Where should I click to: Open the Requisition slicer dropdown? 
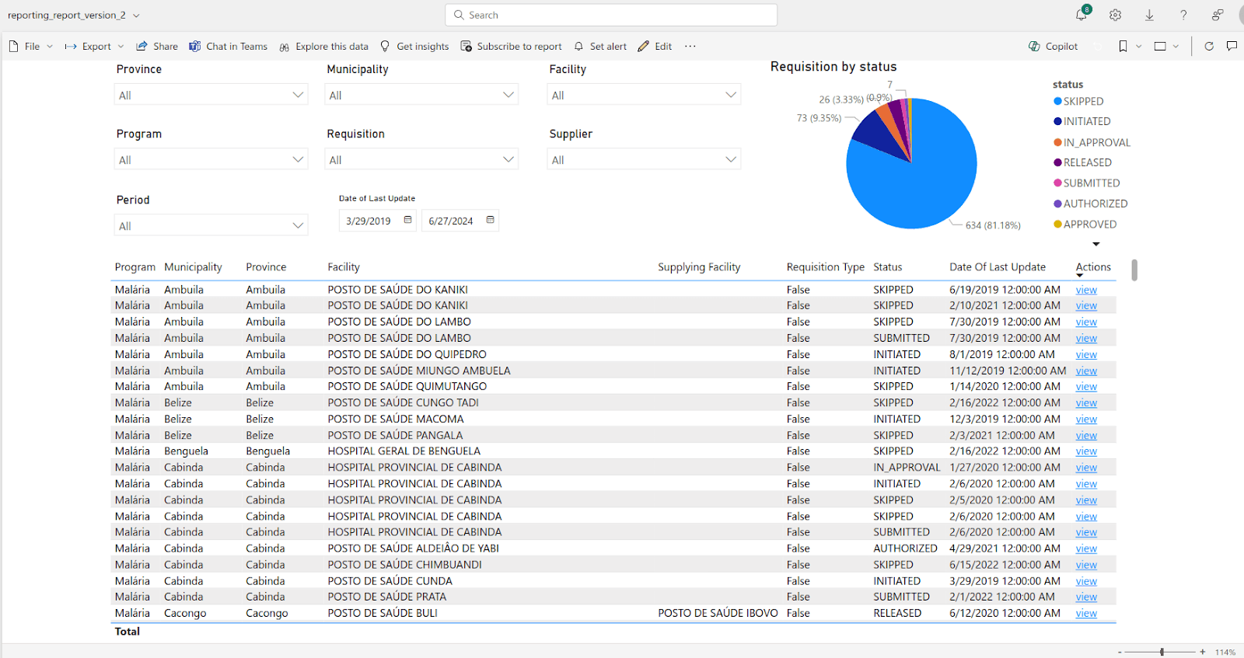coord(421,159)
